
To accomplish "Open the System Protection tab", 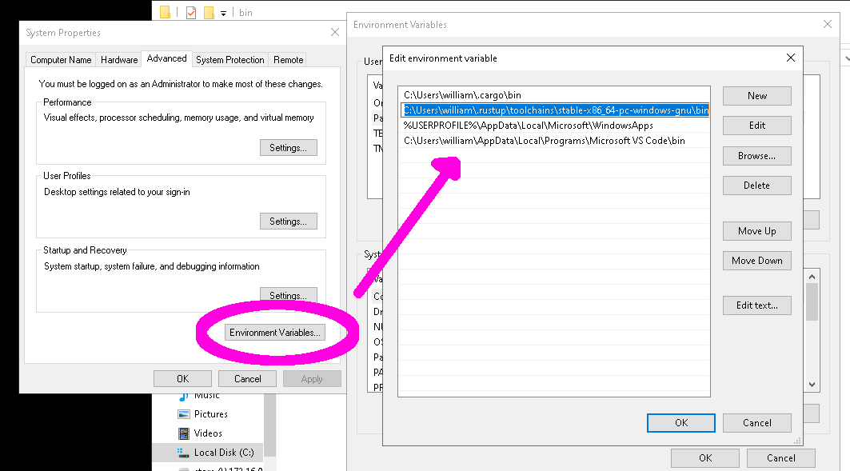I will pos(229,60).
